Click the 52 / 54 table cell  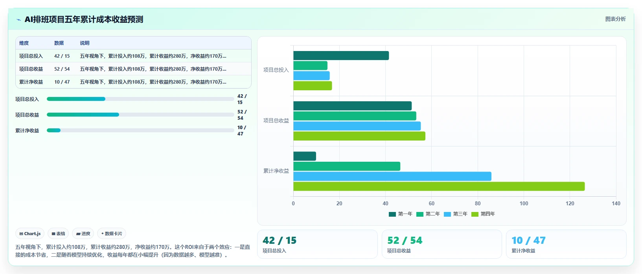click(62, 69)
